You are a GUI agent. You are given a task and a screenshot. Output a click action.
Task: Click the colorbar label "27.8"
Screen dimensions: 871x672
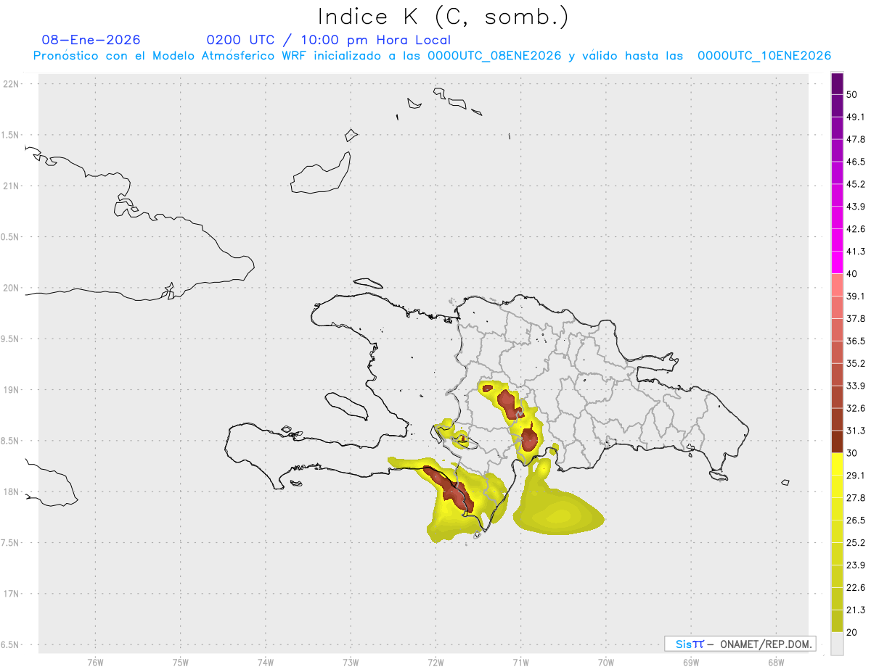[856, 498]
